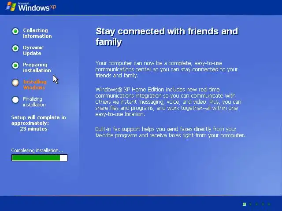Click the Windows XP title text

tap(37, 7)
